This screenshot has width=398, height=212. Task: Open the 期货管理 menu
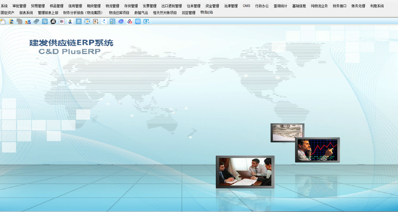94,6
